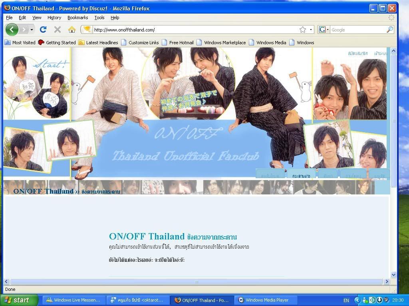409x306 pixels.
Task: Open the Edit menu
Action: click(x=22, y=18)
